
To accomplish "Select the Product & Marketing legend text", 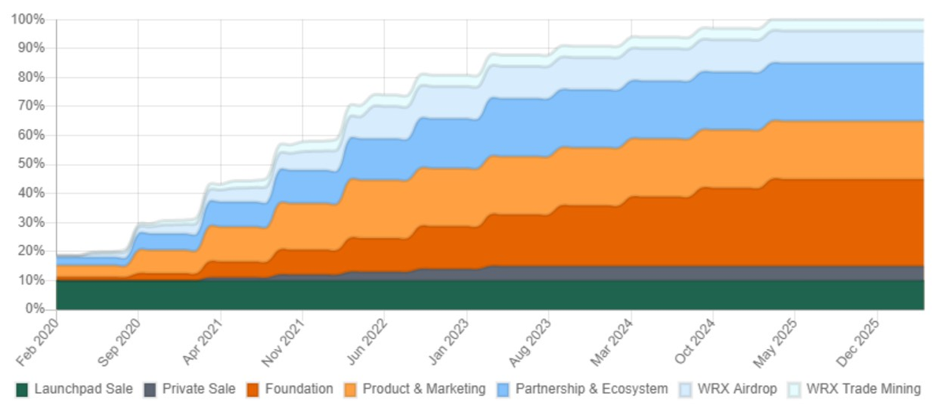I will pyautogui.click(x=424, y=389).
